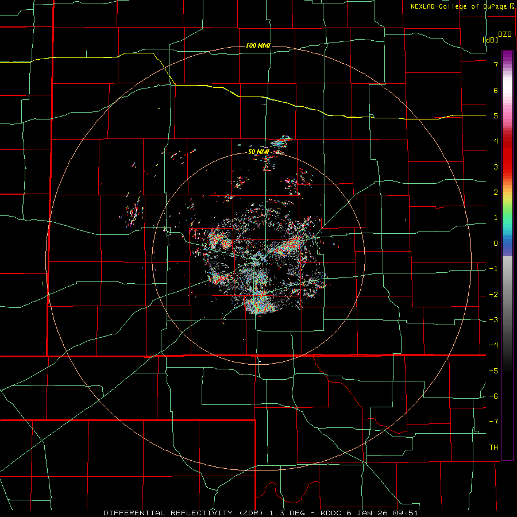The image size is (517, 517).
Task: Click the 0 value on the color scale
Action: tap(496, 244)
